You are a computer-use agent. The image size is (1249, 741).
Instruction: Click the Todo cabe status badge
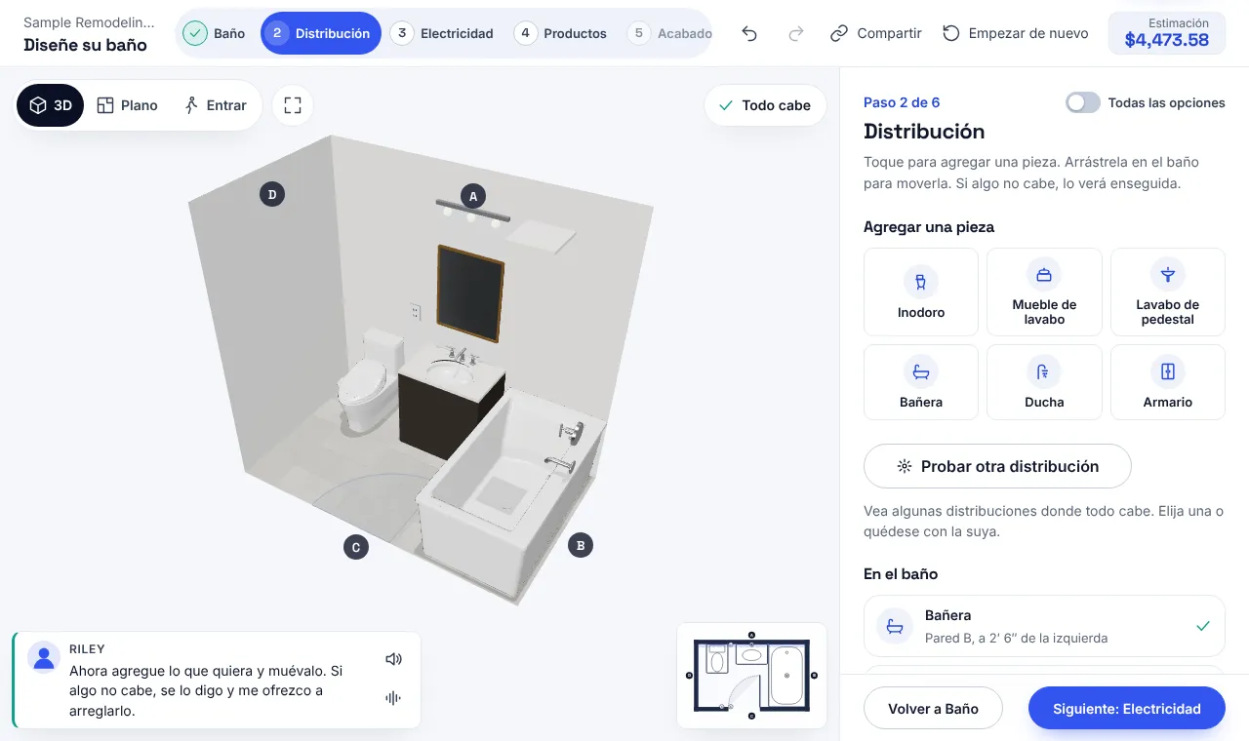point(765,105)
